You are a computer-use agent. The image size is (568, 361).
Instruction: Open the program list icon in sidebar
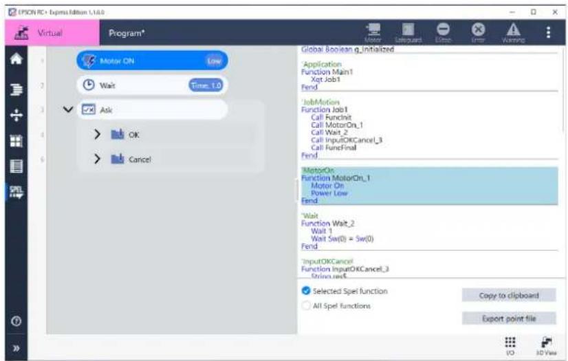[16, 89]
